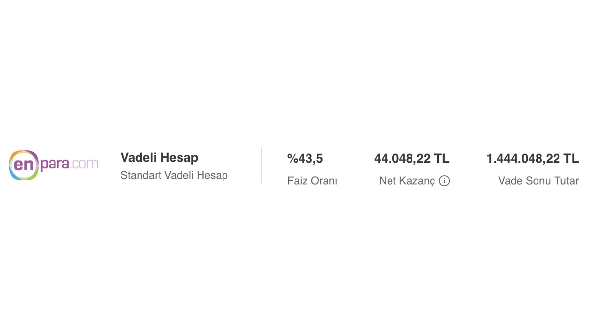Select the Standart Vadeli Hesap subtitle
590x332 pixels.
click(174, 175)
